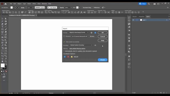Click the Document Setup button
This screenshot has width=170, height=96.
click(x=87, y=8)
